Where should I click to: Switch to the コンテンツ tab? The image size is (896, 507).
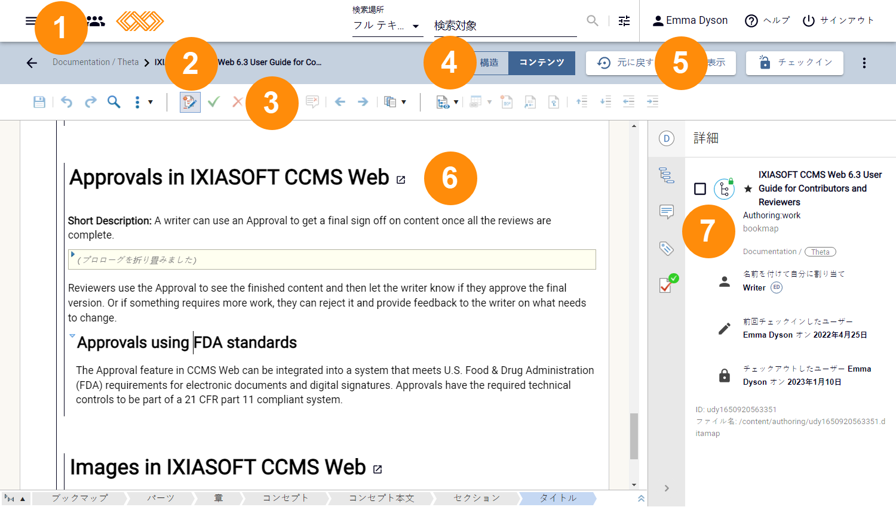click(x=542, y=63)
